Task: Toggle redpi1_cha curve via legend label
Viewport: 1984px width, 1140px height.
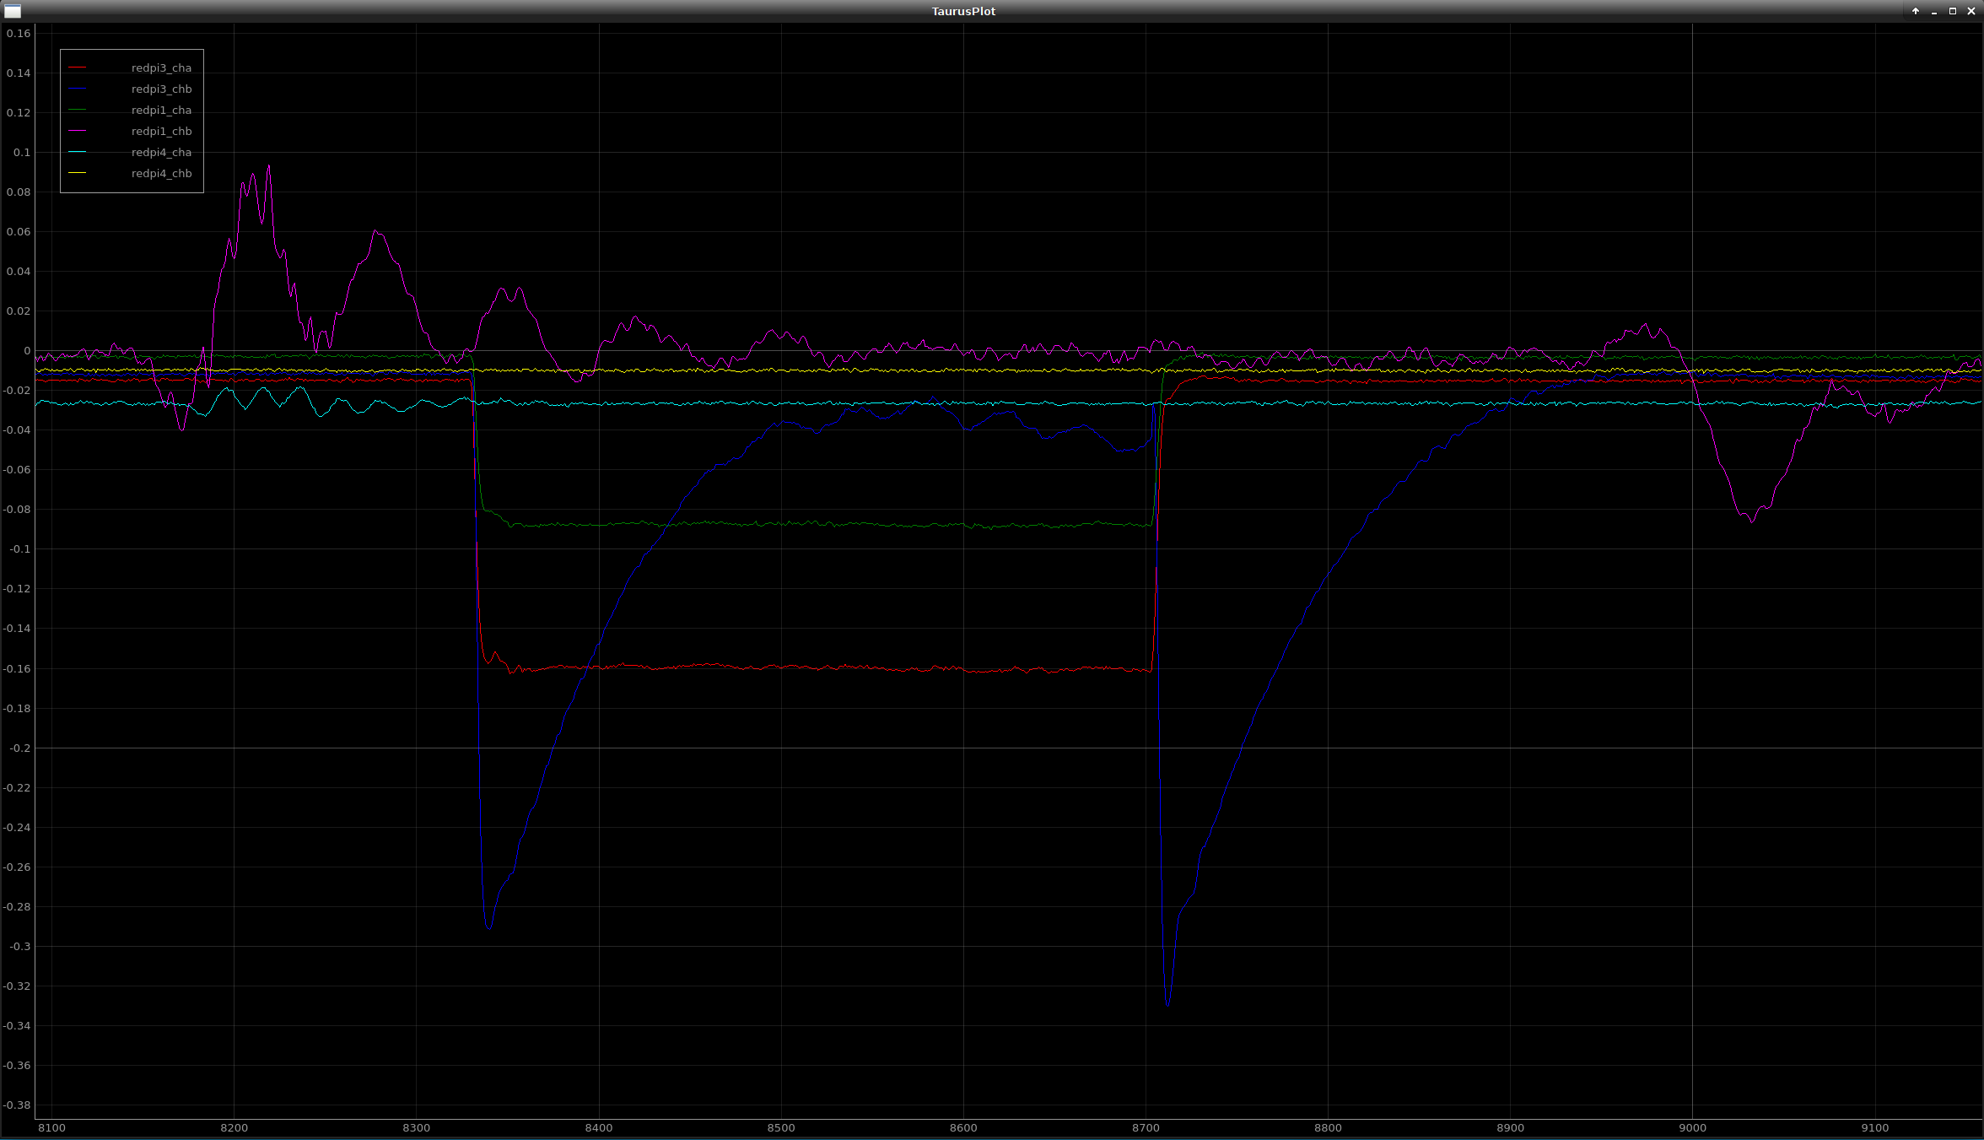Action: point(161,111)
